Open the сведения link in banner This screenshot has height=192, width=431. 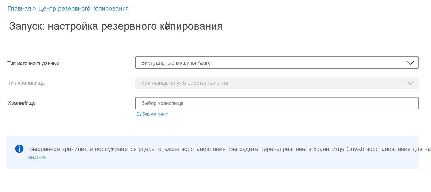(x=37, y=157)
